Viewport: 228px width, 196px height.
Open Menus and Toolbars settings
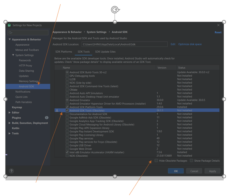point(27,50)
